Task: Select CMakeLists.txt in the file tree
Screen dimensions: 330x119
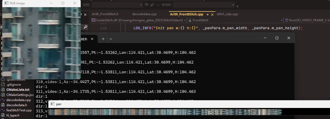Action: [x=18, y=90]
